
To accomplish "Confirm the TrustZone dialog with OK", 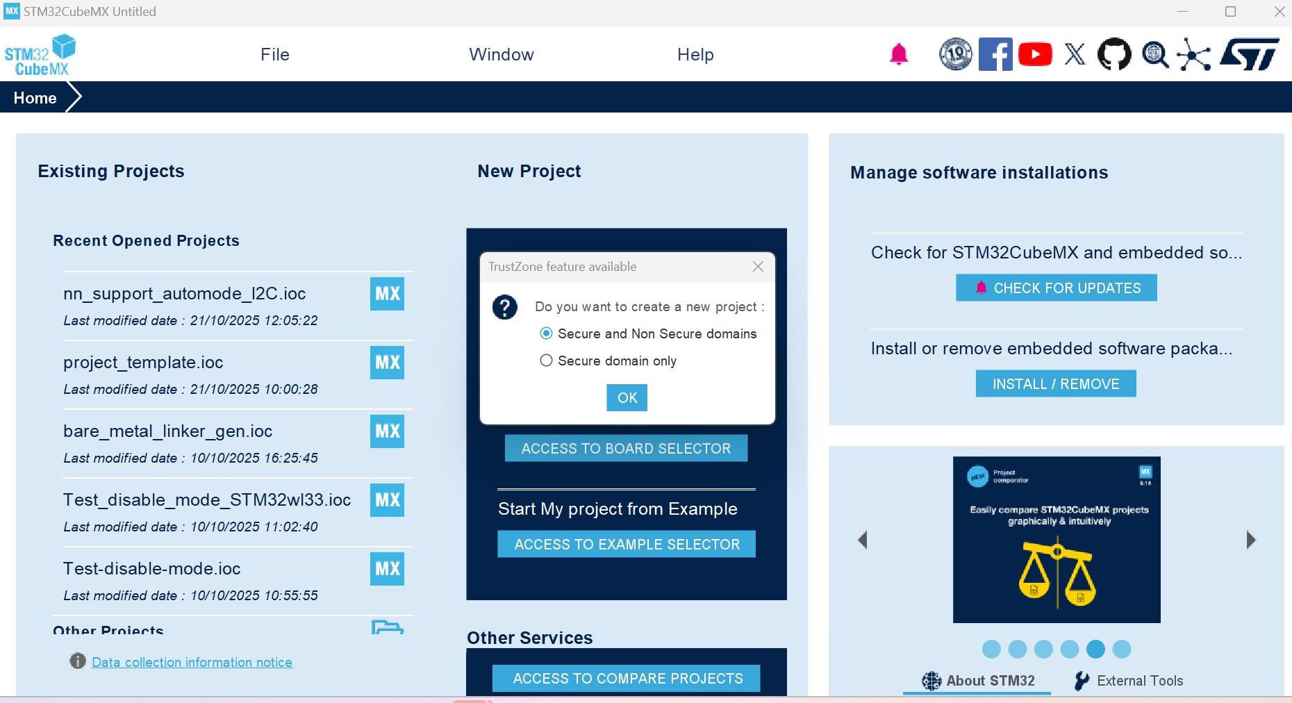I will pyautogui.click(x=627, y=398).
